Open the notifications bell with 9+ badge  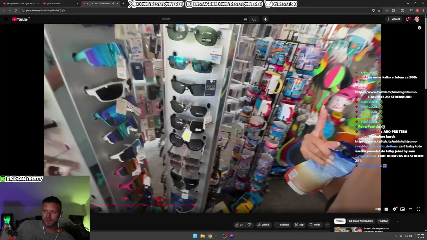tap(407, 19)
